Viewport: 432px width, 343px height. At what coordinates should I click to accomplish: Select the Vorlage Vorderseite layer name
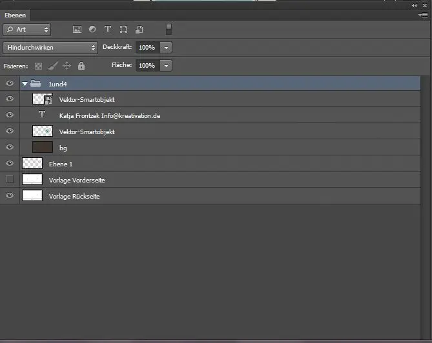(x=77, y=180)
